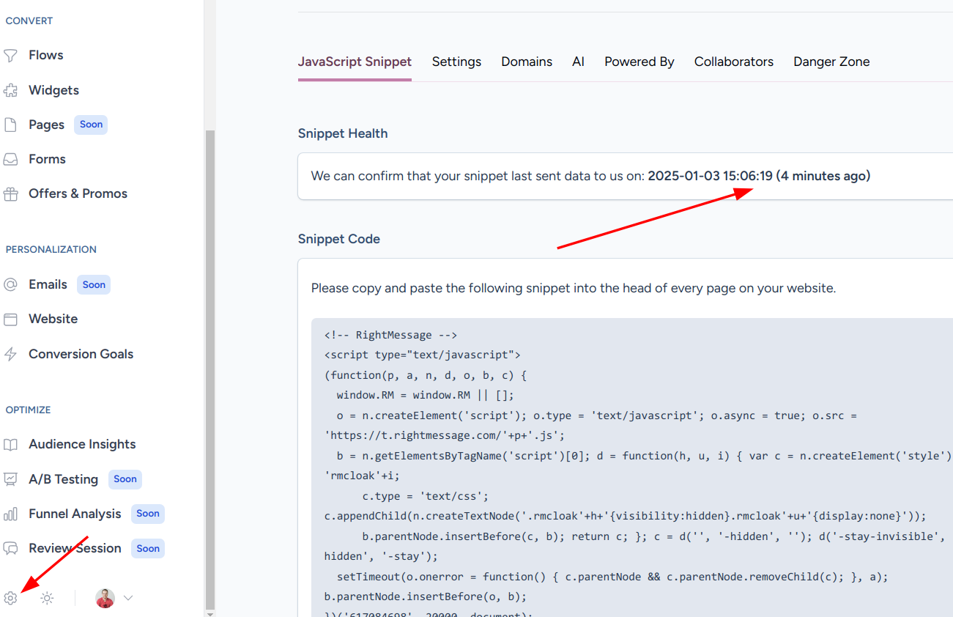Image resolution: width=953 pixels, height=617 pixels.
Task: Click the Offers & Promos gift icon
Action: coord(10,194)
